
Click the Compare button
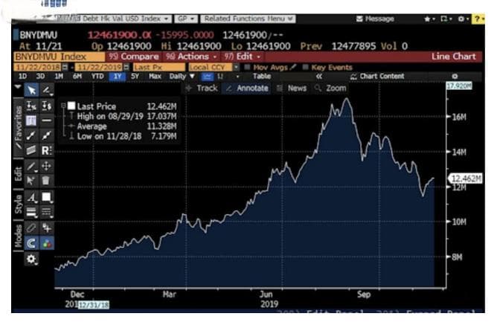click(x=134, y=57)
